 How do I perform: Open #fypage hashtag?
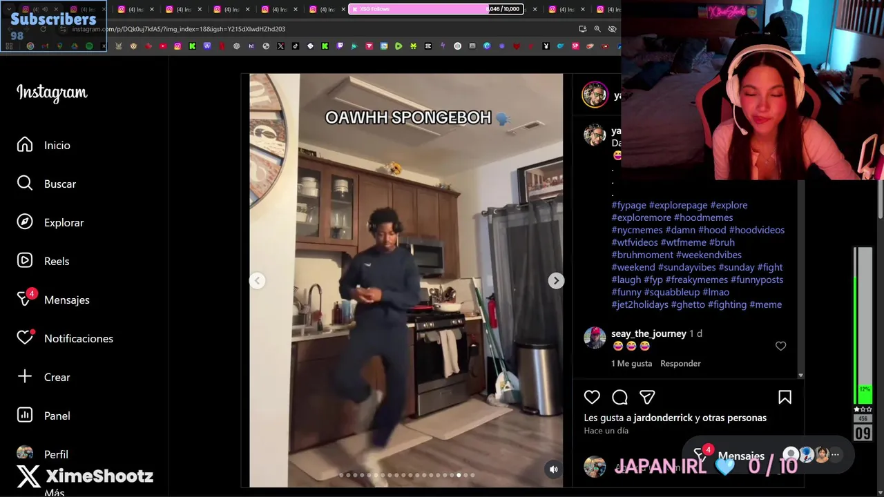click(628, 205)
